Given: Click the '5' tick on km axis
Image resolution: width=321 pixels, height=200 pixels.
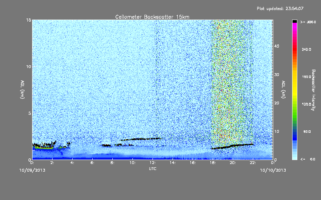Looking at the screenshot, I should (30, 113).
